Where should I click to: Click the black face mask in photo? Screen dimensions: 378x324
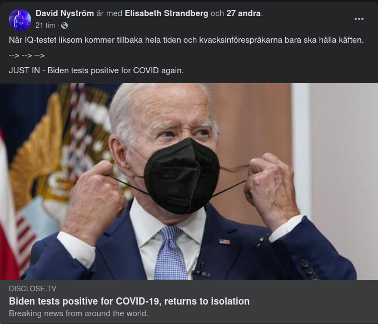[182, 176]
